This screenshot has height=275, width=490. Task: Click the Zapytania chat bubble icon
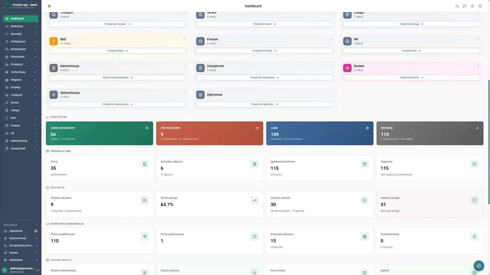[x=474, y=164]
